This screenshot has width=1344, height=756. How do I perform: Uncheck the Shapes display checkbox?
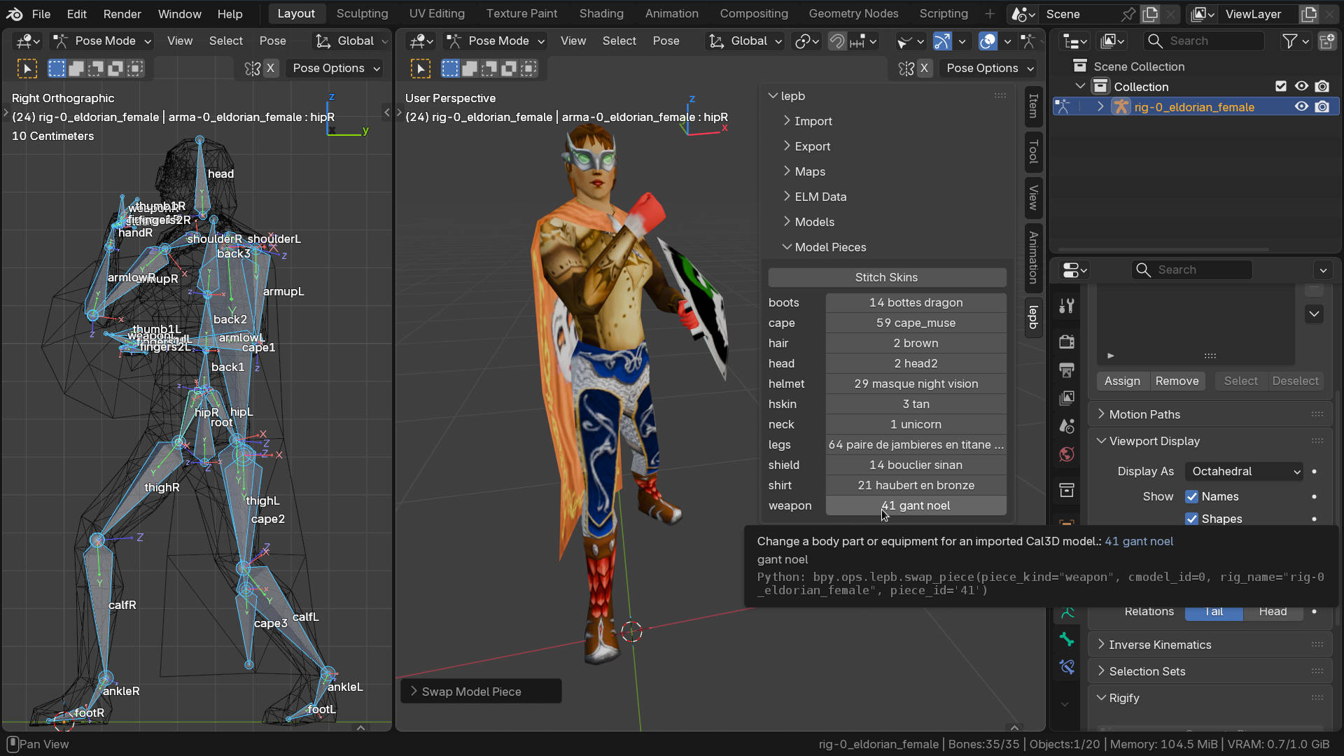(x=1191, y=519)
